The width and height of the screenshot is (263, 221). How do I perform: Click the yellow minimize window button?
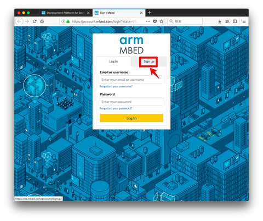(x=24, y=13)
